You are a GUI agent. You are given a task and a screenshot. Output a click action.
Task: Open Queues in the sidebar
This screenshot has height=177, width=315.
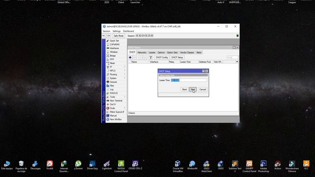tap(113, 82)
